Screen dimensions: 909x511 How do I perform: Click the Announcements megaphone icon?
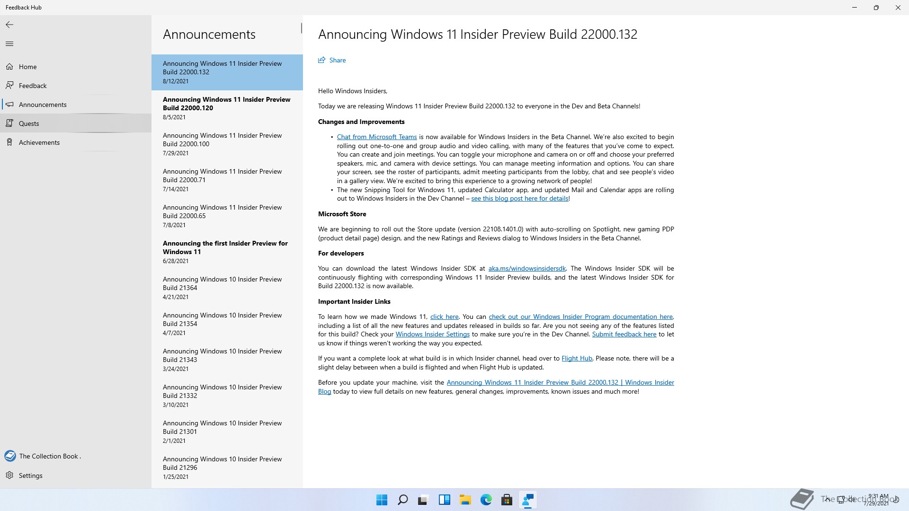click(9, 104)
